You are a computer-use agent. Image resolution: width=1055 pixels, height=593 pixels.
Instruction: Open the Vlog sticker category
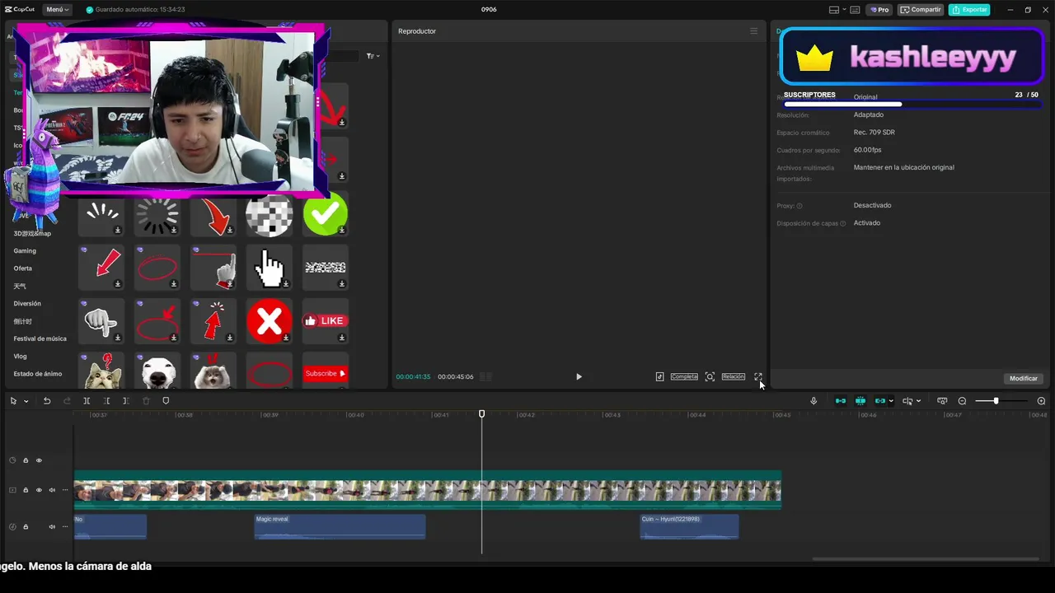[20, 357]
